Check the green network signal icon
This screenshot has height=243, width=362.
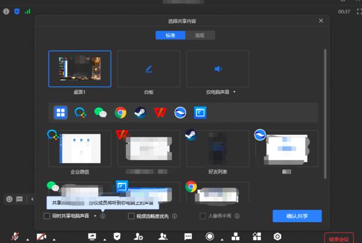coord(28,11)
